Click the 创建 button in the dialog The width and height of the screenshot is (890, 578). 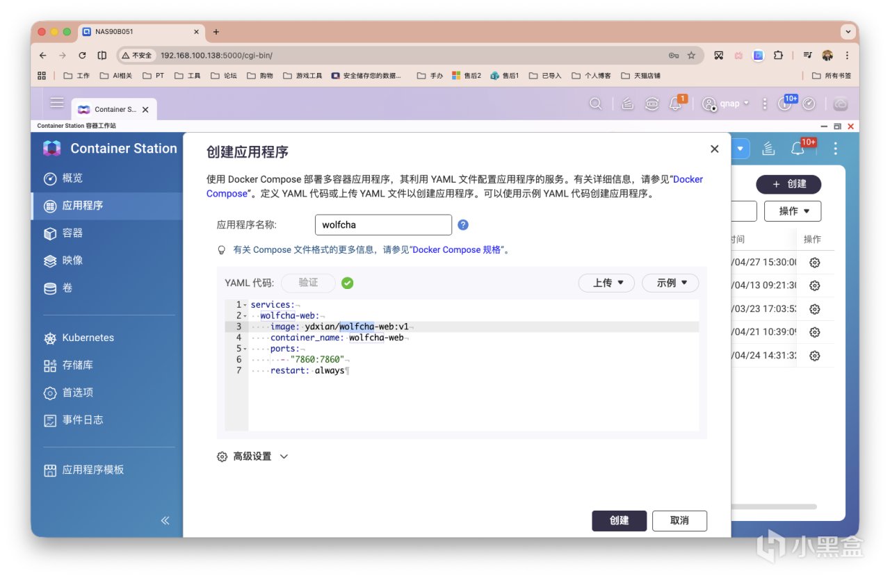point(619,520)
